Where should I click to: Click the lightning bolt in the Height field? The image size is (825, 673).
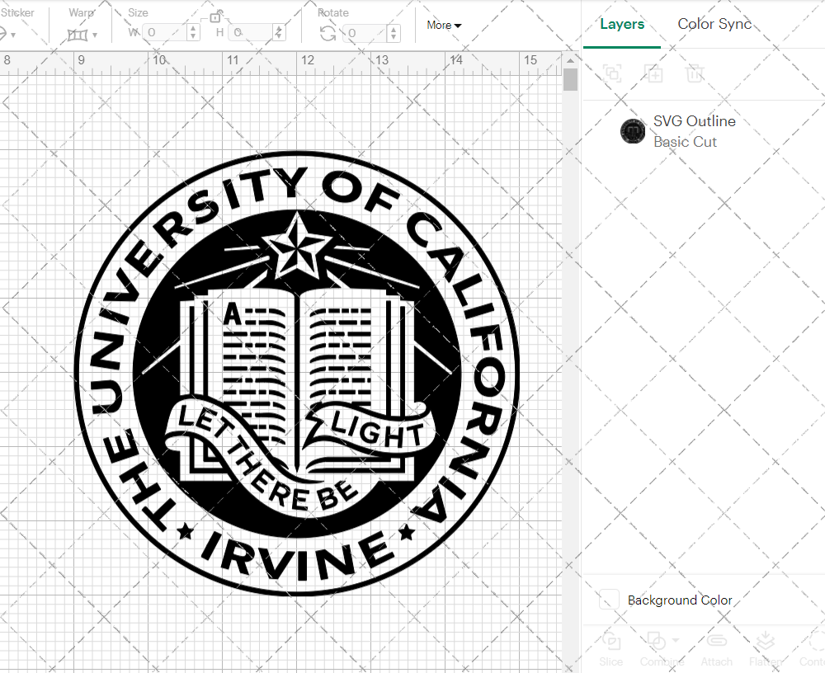(280, 33)
